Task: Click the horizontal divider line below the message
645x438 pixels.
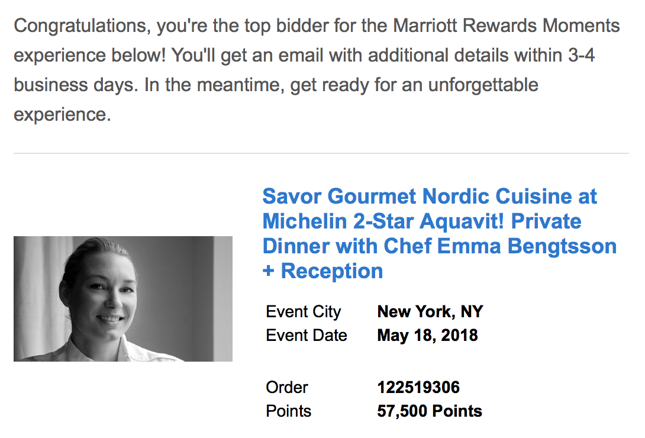Action: pyautogui.click(x=321, y=153)
